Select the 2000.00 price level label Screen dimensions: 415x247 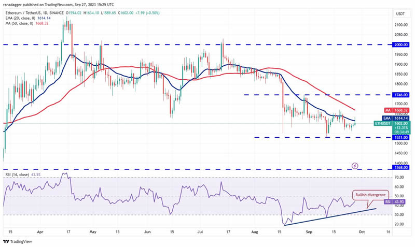click(401, 45)
